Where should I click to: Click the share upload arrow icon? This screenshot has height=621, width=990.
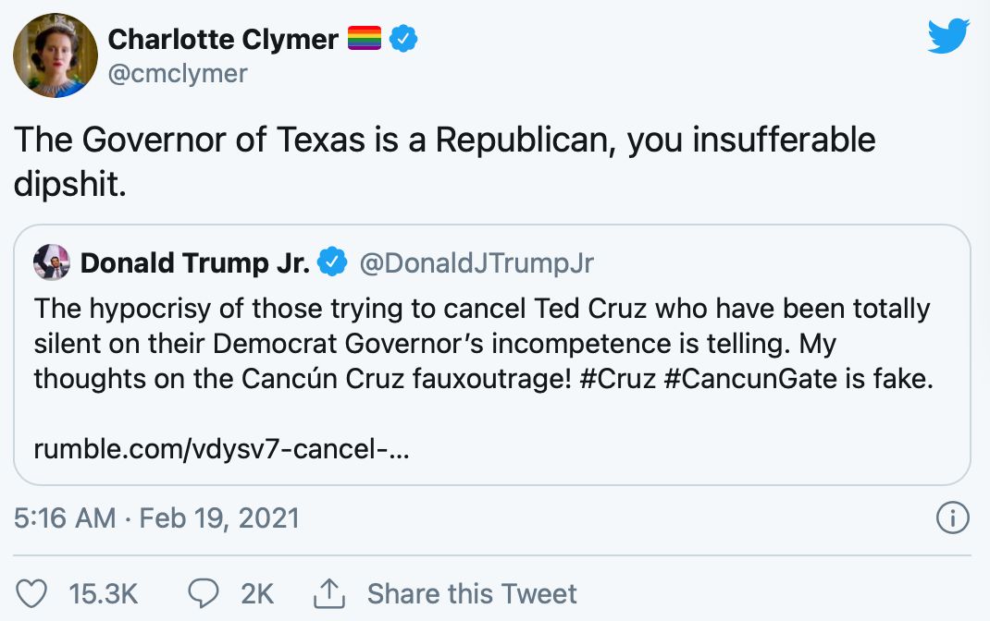(329, 592)
